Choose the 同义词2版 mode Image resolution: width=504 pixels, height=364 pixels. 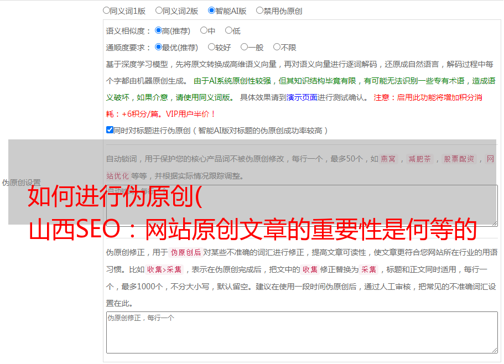[x=159, y=11]
